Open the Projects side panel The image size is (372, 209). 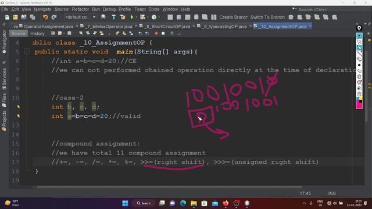pos(4,121)
